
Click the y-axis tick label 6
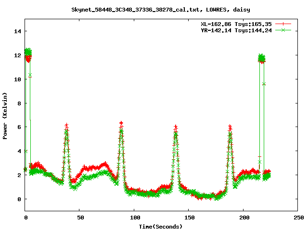pyautogui.click(x=19, y=127)
